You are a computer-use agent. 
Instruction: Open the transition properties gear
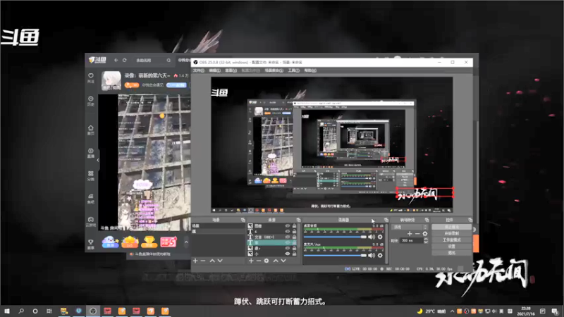(x=425, y=234)
